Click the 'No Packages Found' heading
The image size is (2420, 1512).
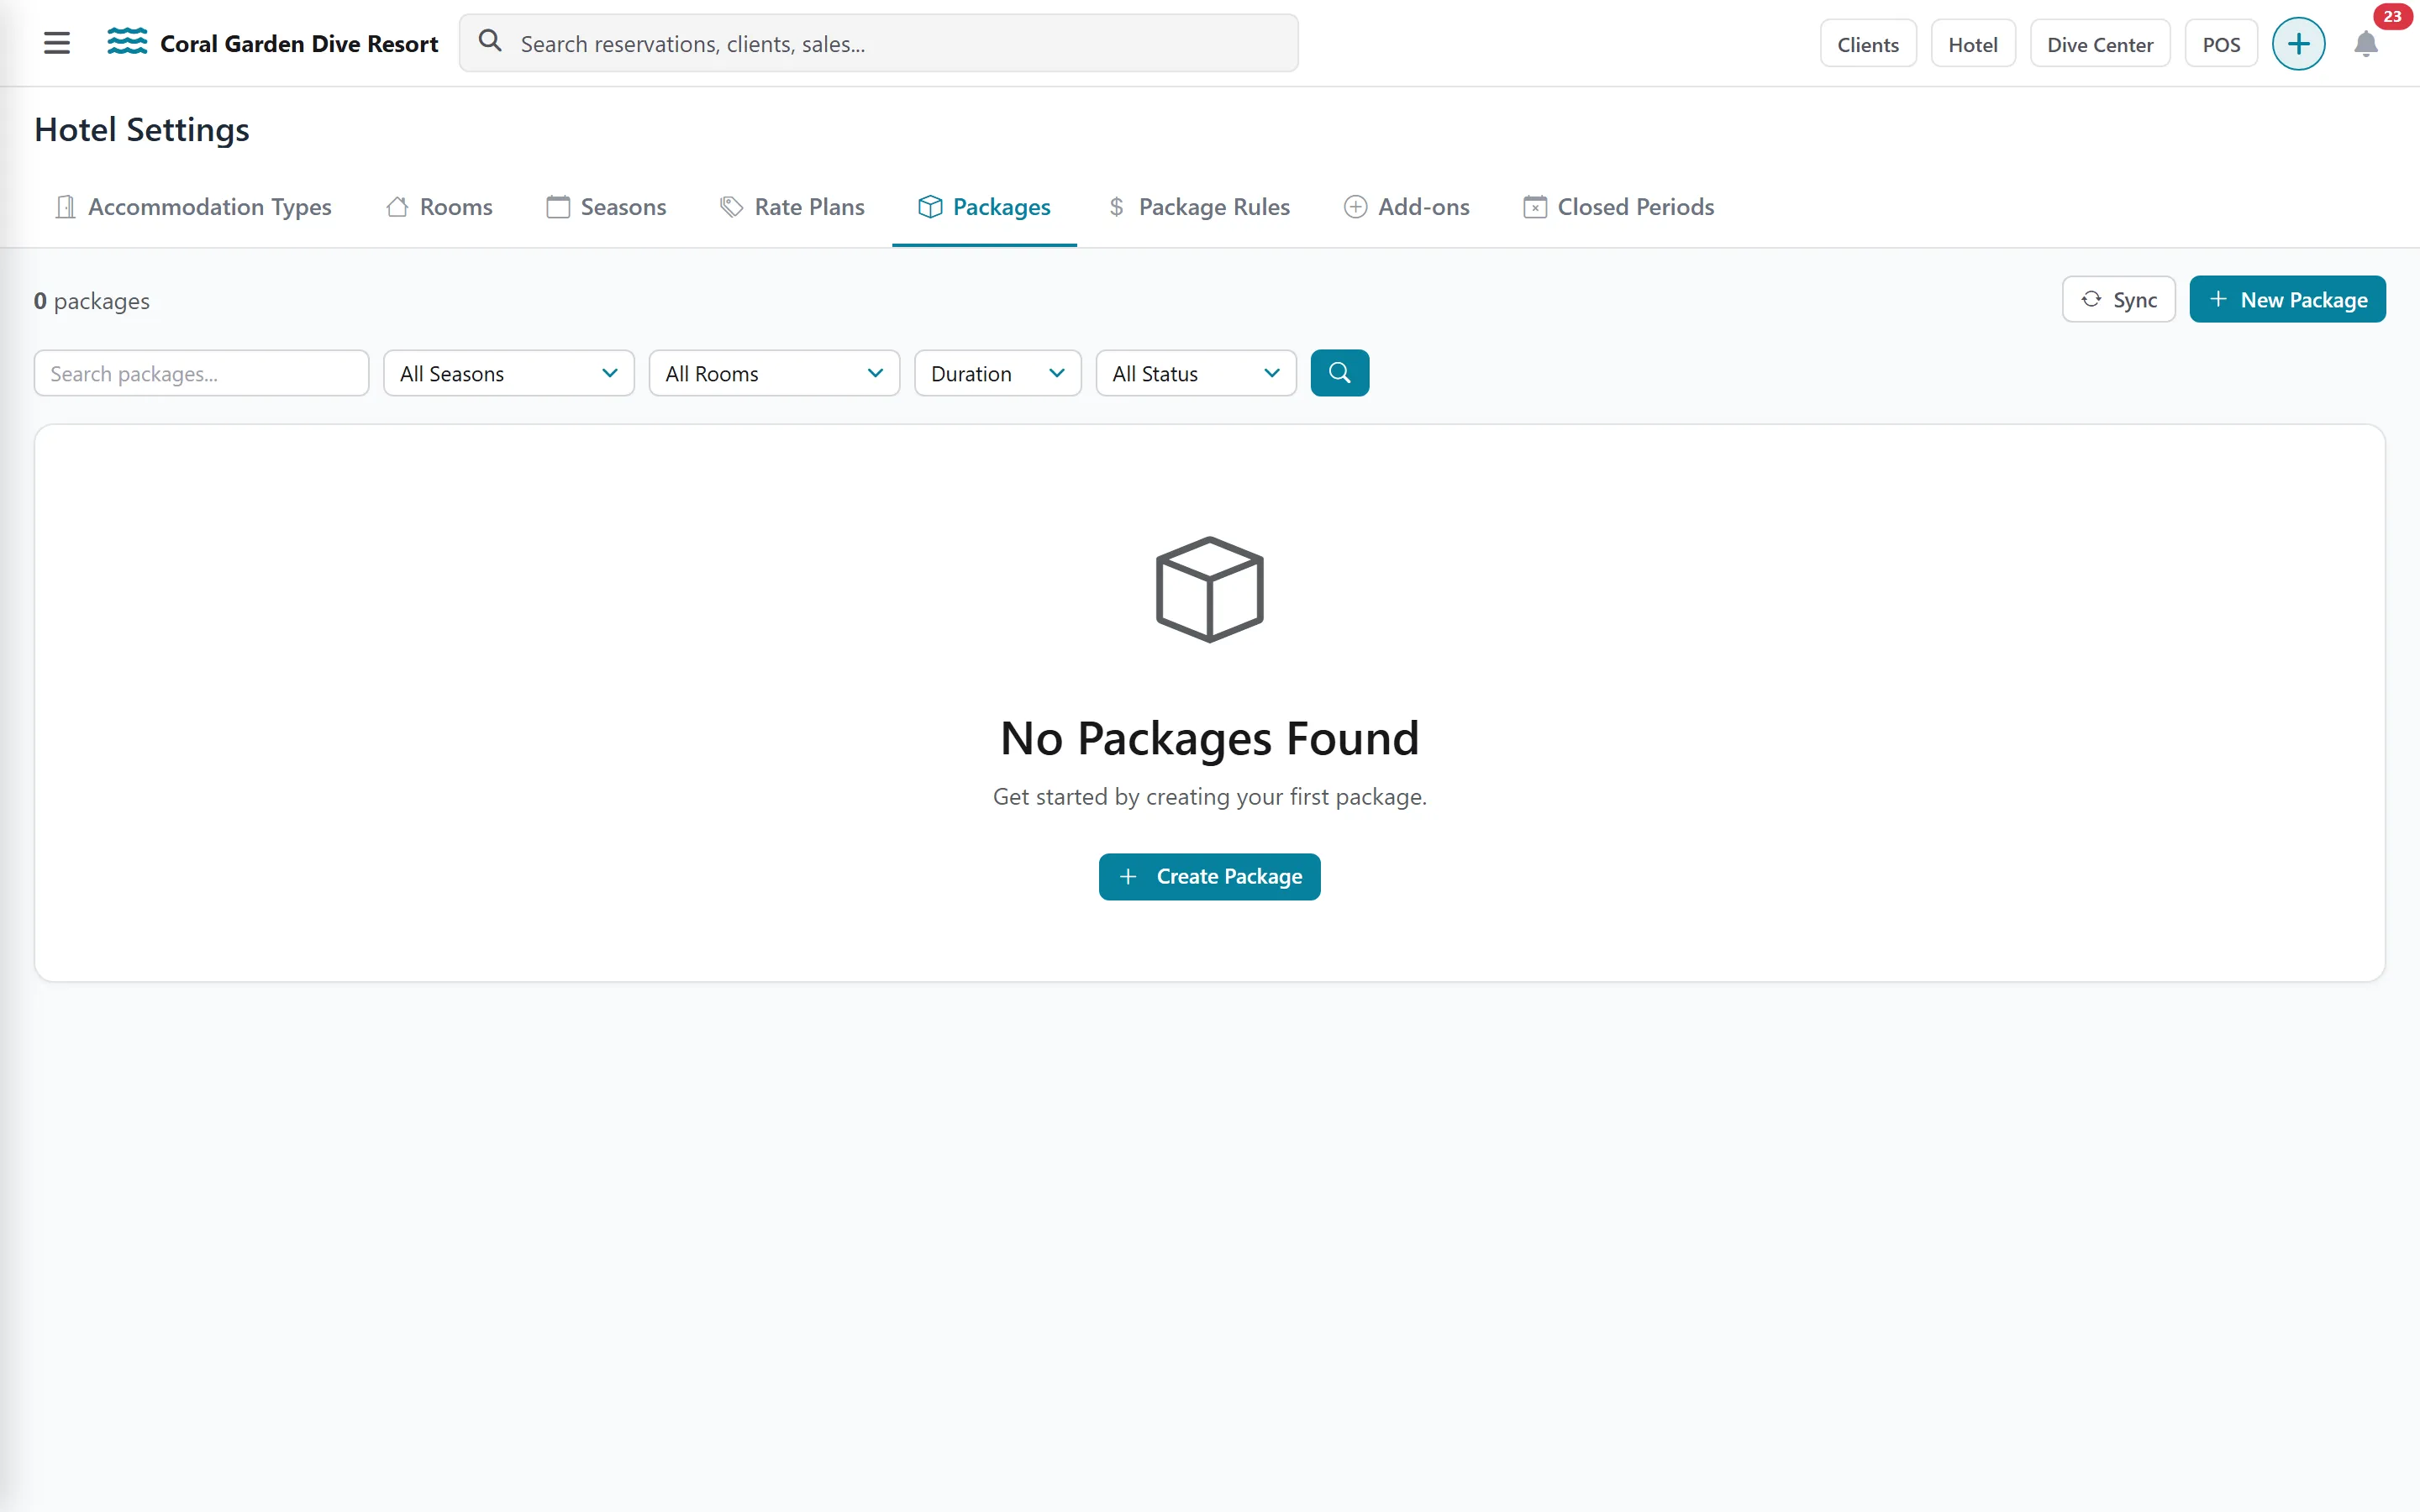pyautogui.click(x=1209, y=738)
